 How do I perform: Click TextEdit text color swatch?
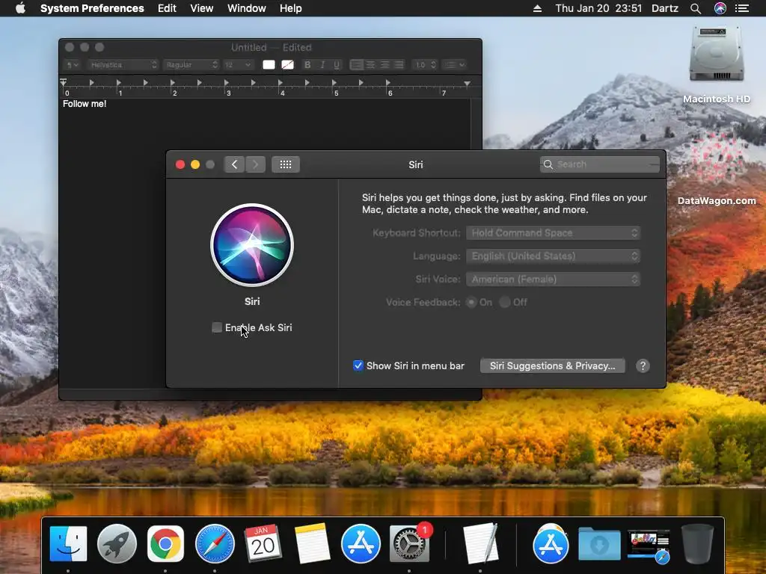269,64
